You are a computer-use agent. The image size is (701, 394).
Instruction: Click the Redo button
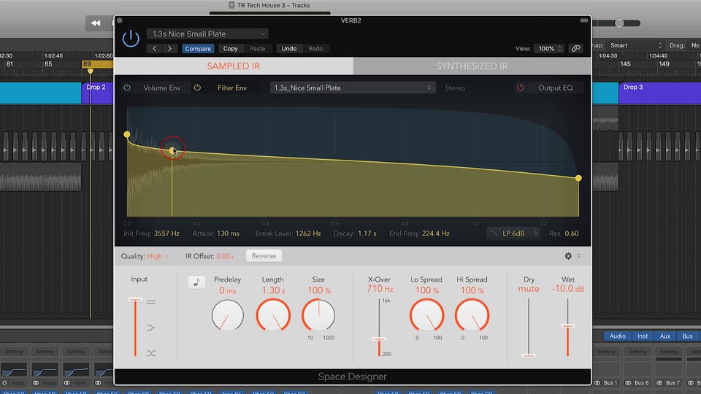click(x=315, y=49)
